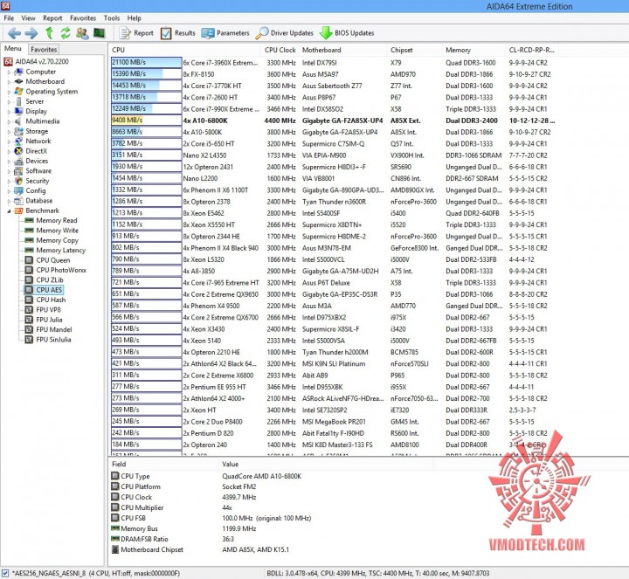Screen dimensions: 629x579
Task: Select the 4x A10-5800K result row
Action: [x=333, y=132]
